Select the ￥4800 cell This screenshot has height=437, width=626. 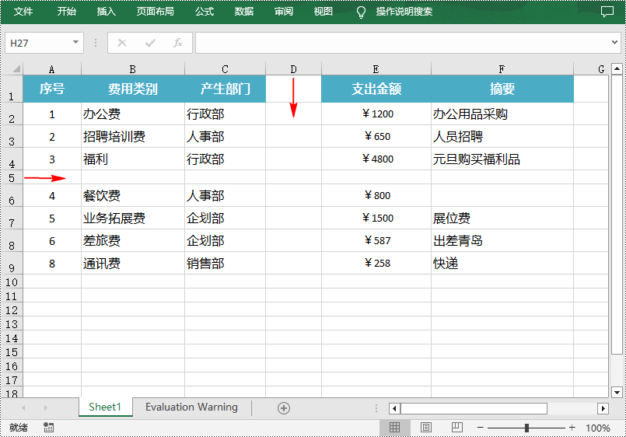(x=376, y=159)
